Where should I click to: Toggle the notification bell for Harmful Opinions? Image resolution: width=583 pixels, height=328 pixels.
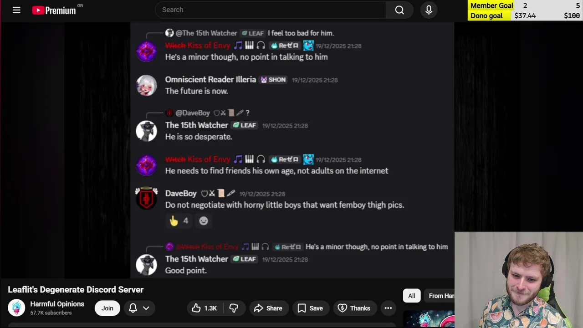click(x=133, y=308)
